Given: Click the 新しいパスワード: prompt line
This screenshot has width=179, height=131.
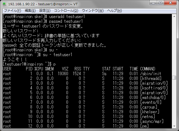Looking at the screenshot, I should click(x=20, y=31).
